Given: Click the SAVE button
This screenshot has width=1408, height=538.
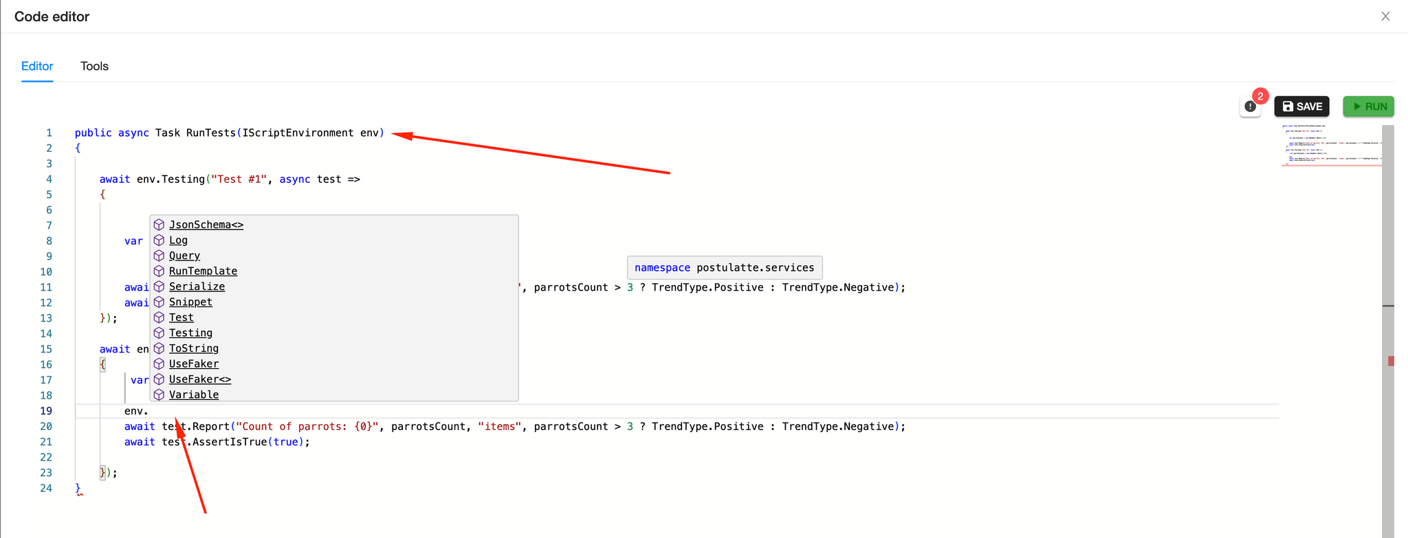Looking at the screenshot, I should coord(1301,107).
